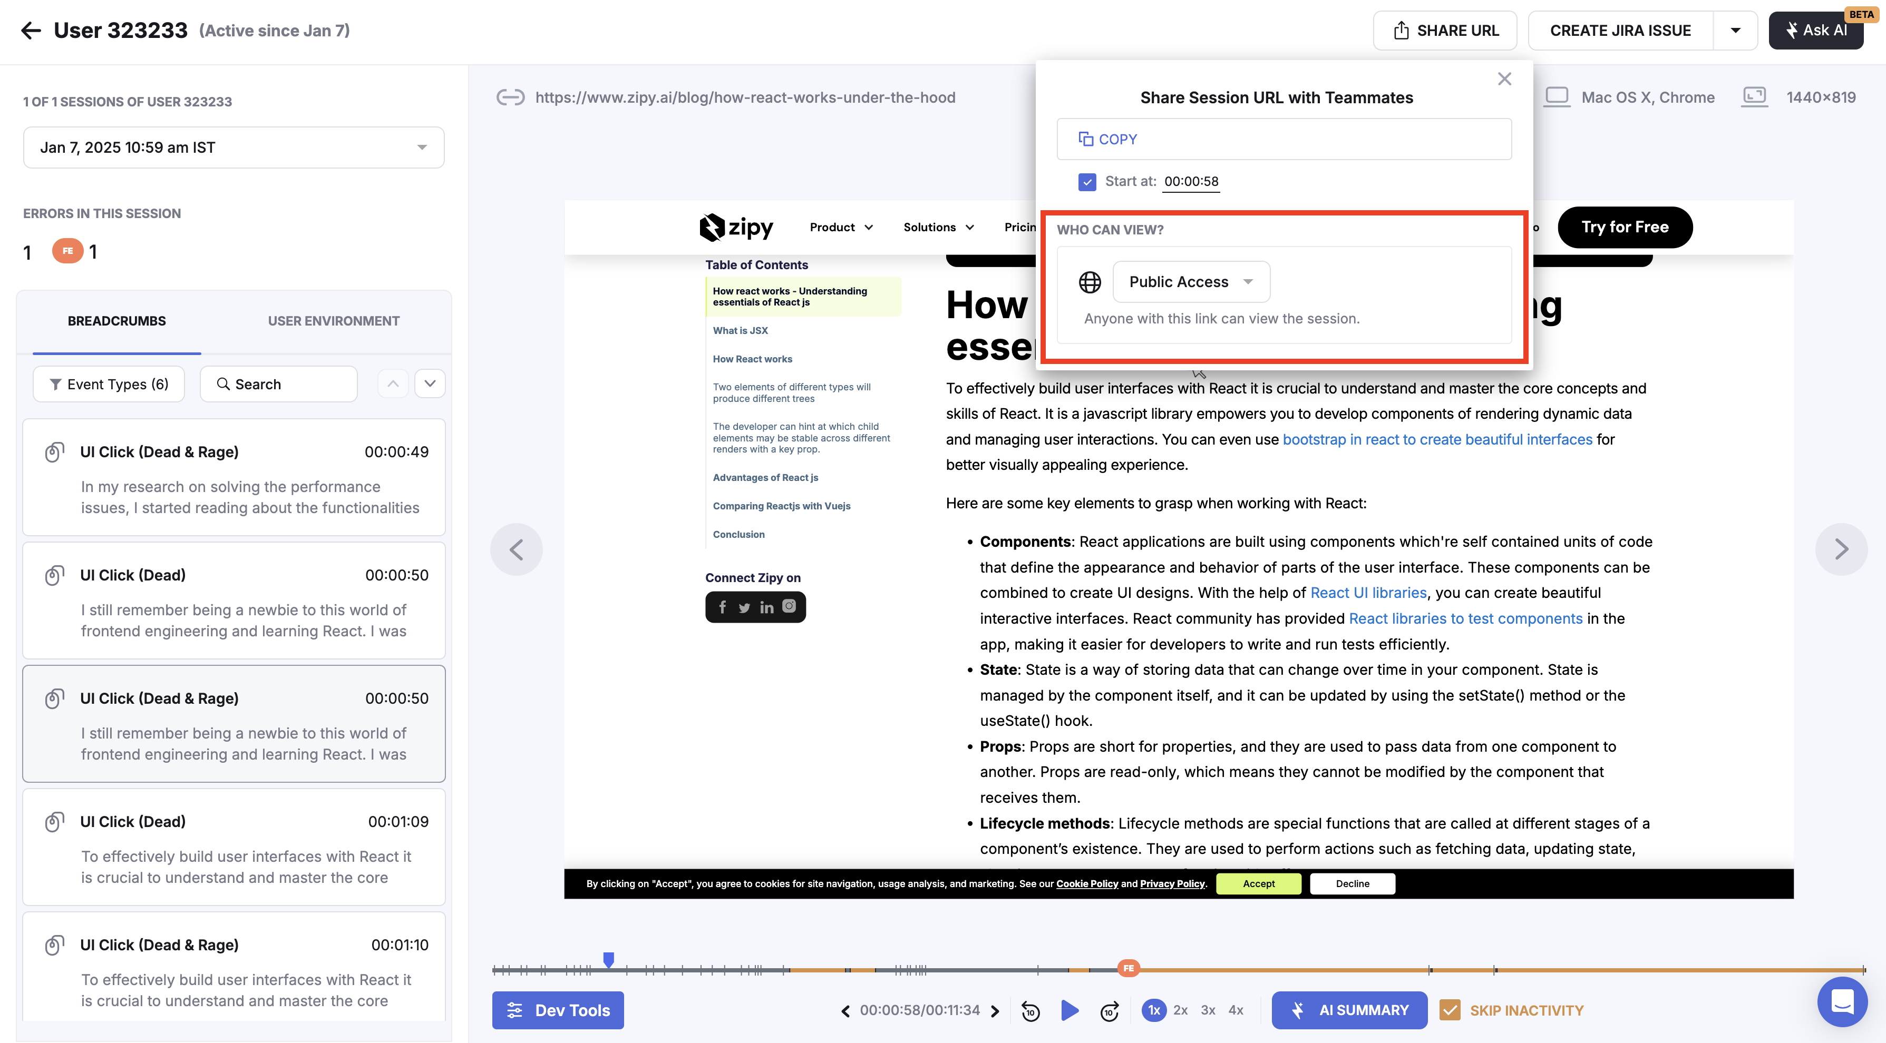Screen dimensions: 1886x1043
Task: Click the FE error marker on timeline
Action: pyautogui.click(x=1128, y=968)
